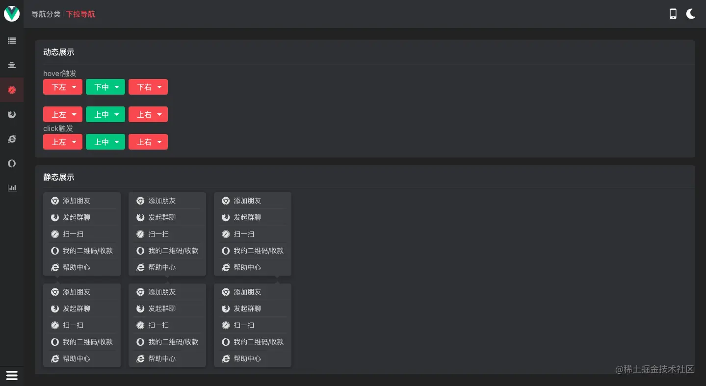This screenshot has width=706, height=386.
Task: Open the list icon in sidebar
Action: (12, 41)
